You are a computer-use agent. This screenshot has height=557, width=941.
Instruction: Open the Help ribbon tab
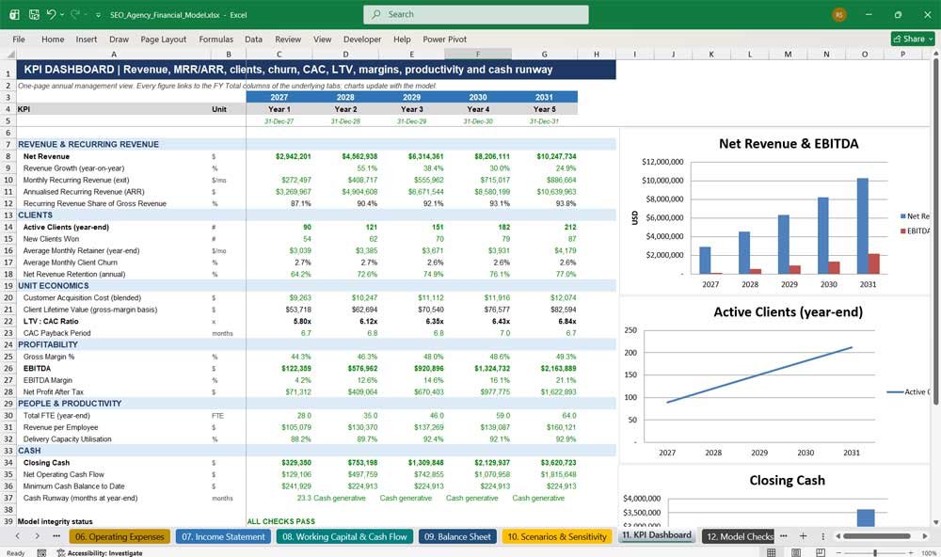[402, 39]
